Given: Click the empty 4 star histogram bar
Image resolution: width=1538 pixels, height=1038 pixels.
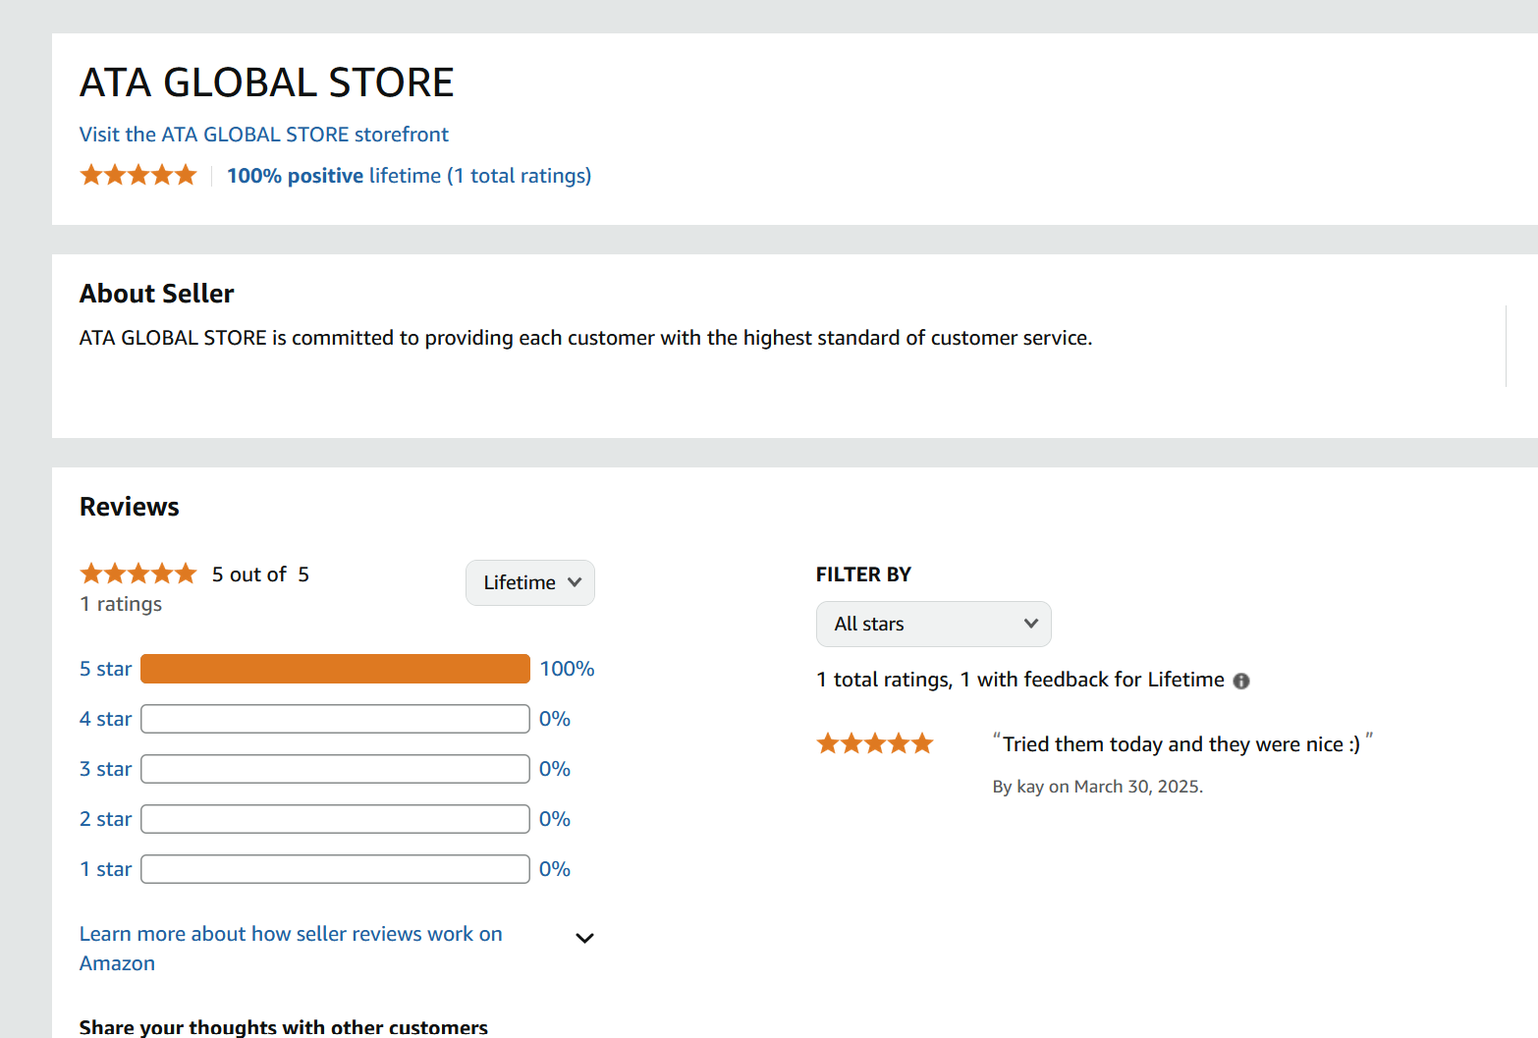Looking at the screenshot, I should 335,719.
